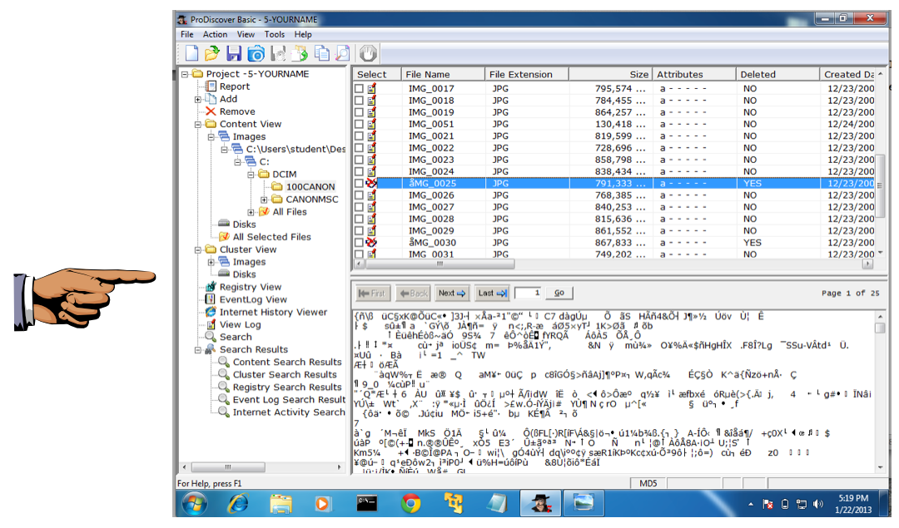Click the Next page button
Viewport: 899px width, 528px height.
click(452, 294)
